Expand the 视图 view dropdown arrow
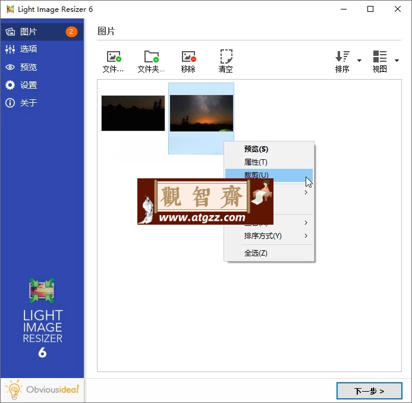Image resolution: width=412 pixels, height=403 pixels. pyautogui.click(x=397, y=61)
